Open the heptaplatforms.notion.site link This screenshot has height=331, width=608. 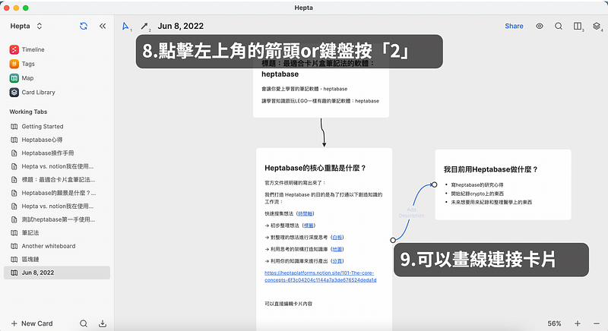click(x=320, y=276)
